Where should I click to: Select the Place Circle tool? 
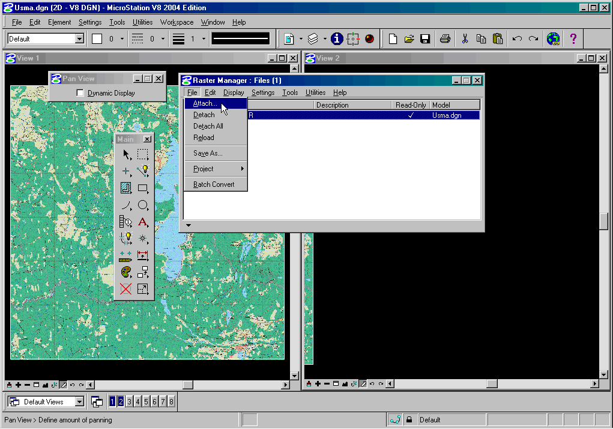click(143, 205)
